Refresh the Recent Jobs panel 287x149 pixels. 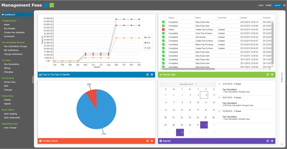[268, 74]
